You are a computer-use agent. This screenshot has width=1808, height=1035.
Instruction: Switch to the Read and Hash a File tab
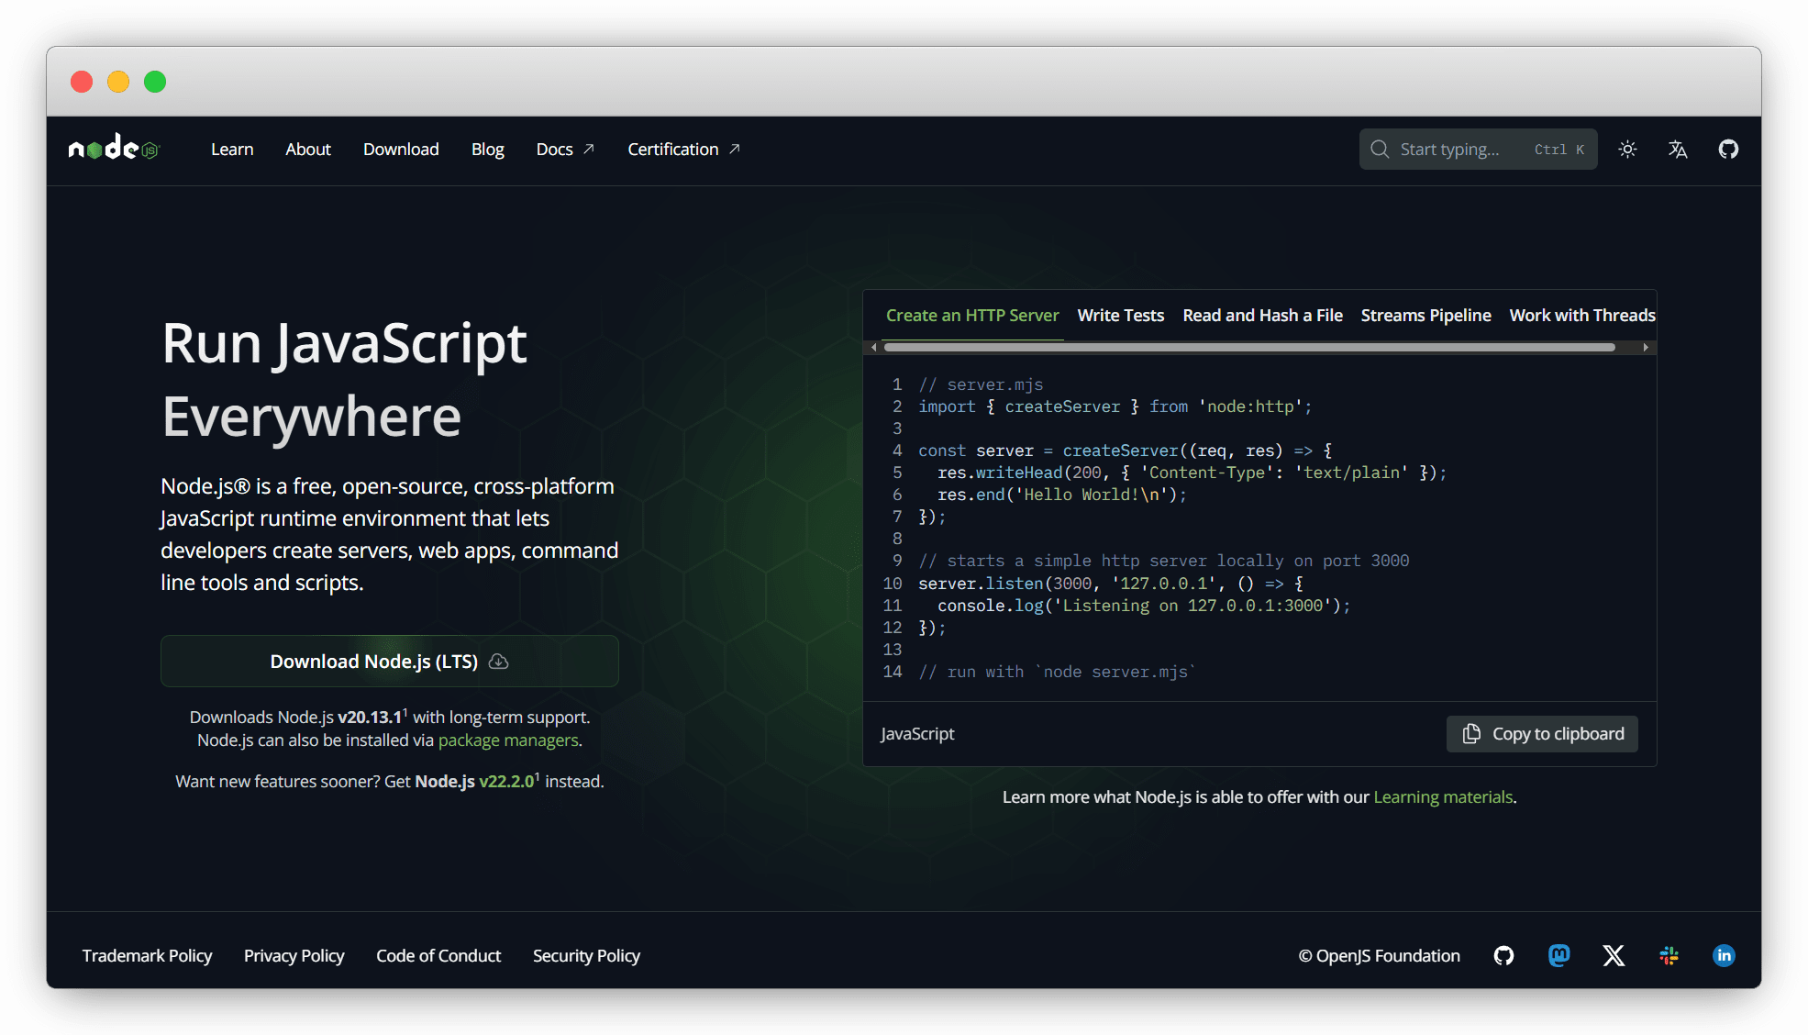(1262, 315)
